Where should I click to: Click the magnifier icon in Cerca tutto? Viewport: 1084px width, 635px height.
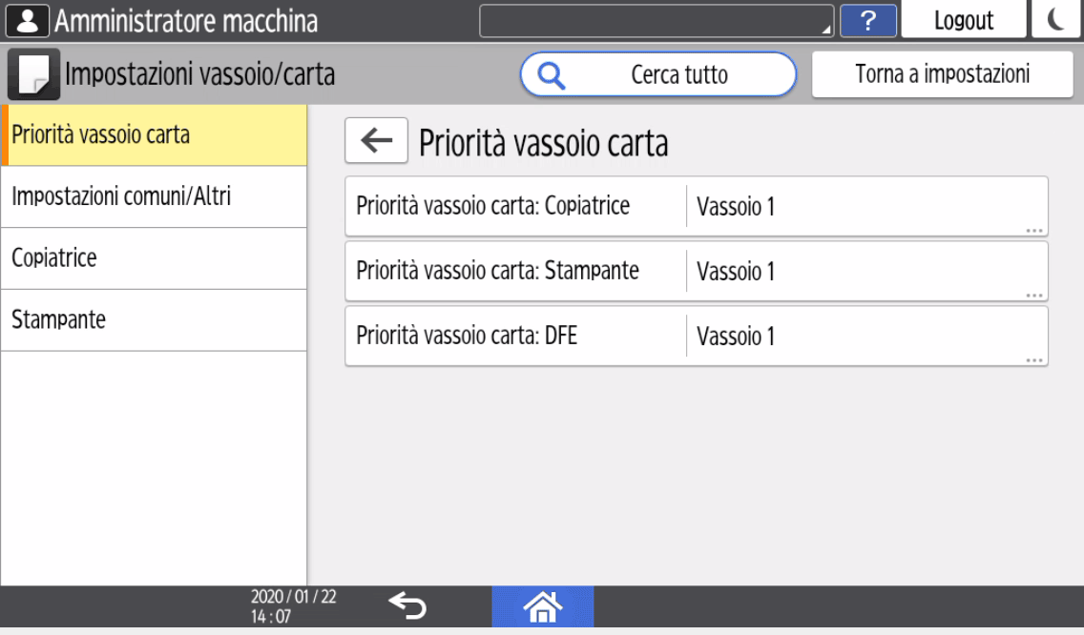[551, 74]
